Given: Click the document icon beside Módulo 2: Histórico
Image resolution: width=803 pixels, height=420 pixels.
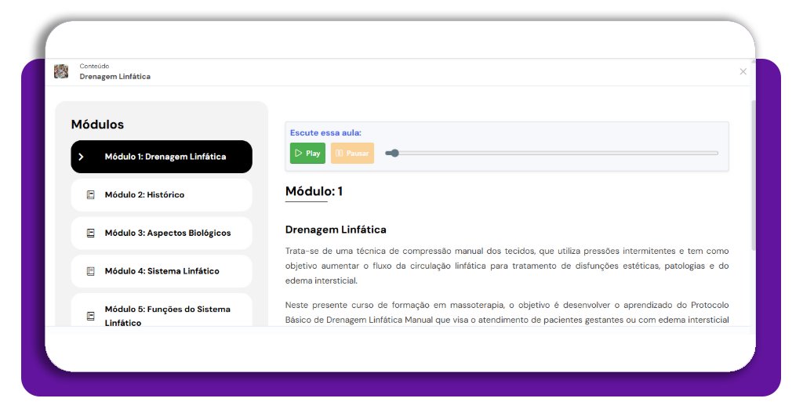Looking at the screenshot, I should pos(90,195).
